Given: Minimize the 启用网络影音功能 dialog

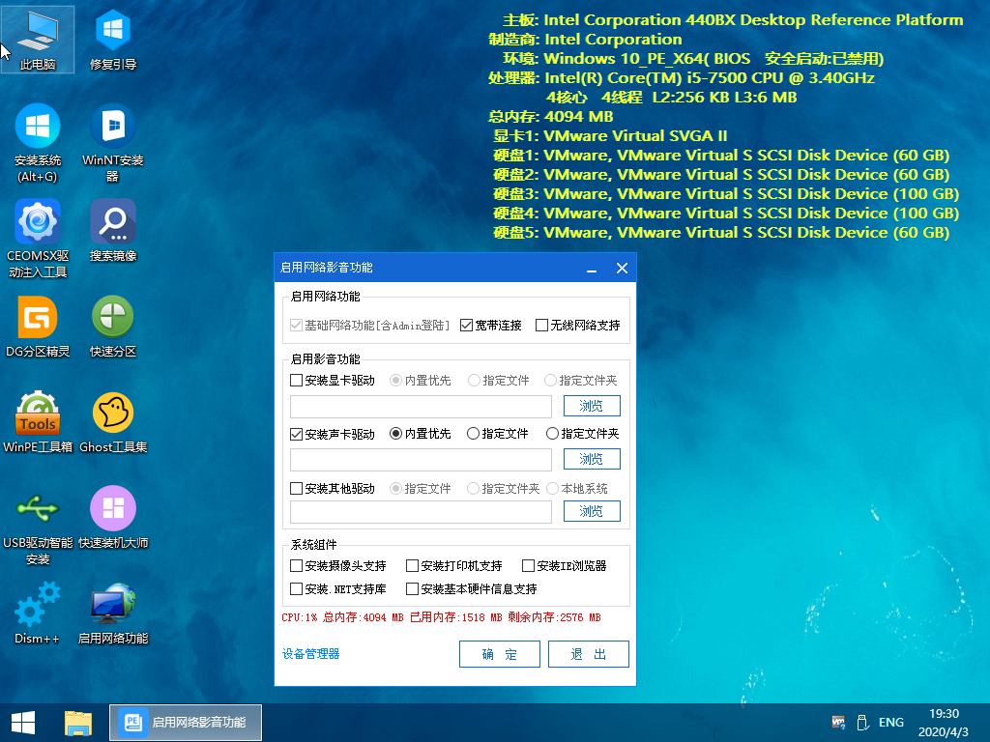Looking at the screenshot, I should [592, 269].
